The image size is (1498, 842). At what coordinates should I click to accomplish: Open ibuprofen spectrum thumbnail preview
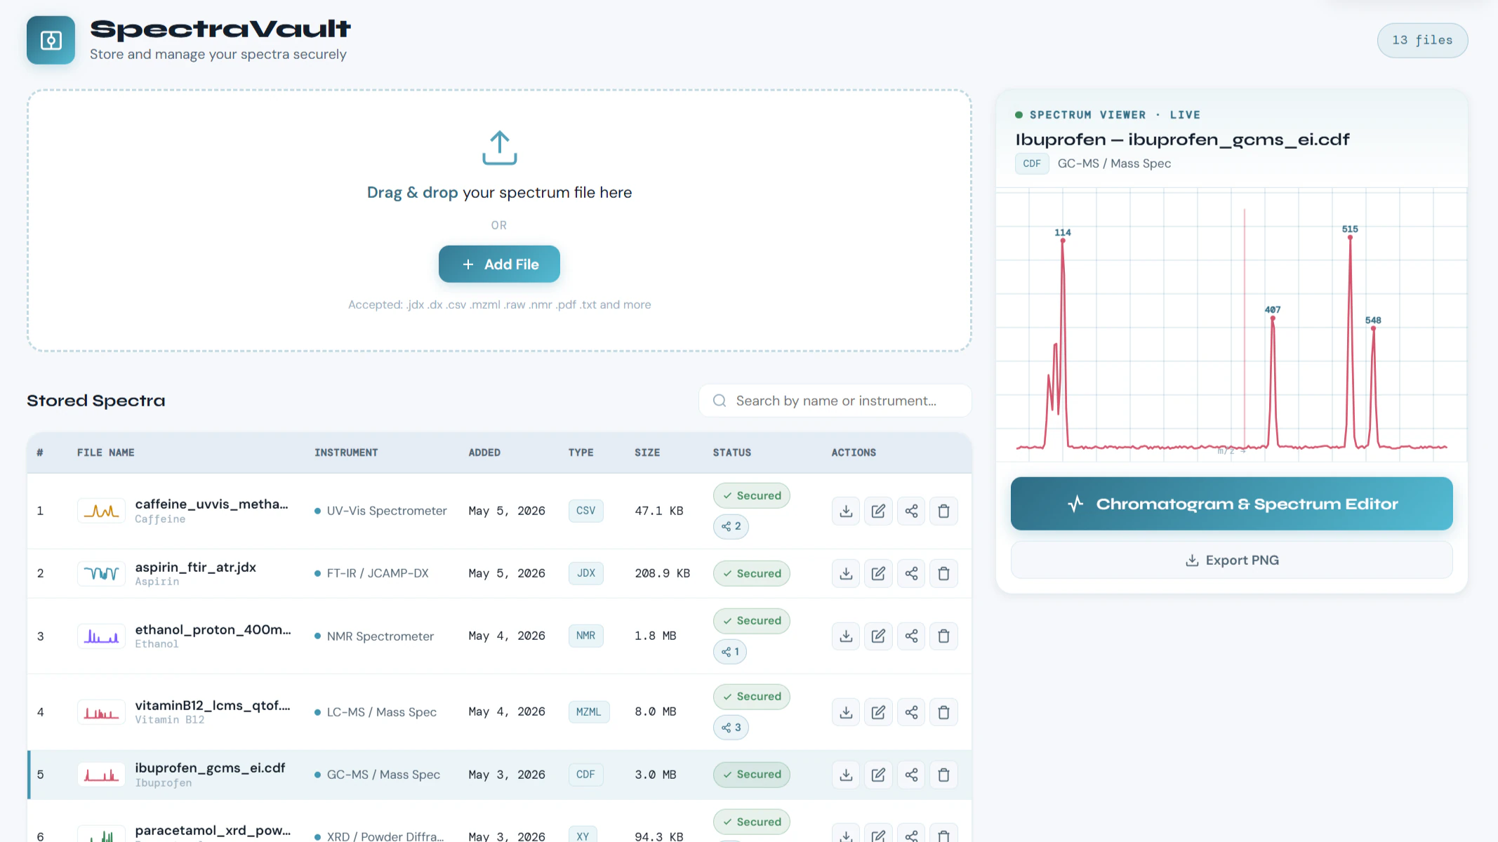101,775
